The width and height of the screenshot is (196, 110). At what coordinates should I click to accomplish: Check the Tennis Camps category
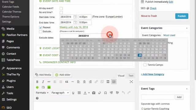pos(145,65)
